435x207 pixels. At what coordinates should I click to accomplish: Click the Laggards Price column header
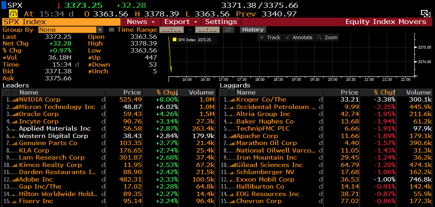(341, 93)
